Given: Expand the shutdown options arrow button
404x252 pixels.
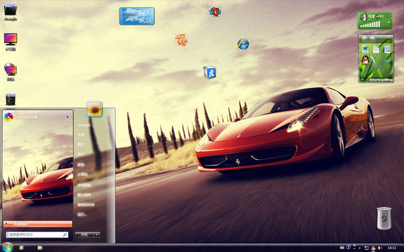Looking at the screenshot, I should coord(97,235).
